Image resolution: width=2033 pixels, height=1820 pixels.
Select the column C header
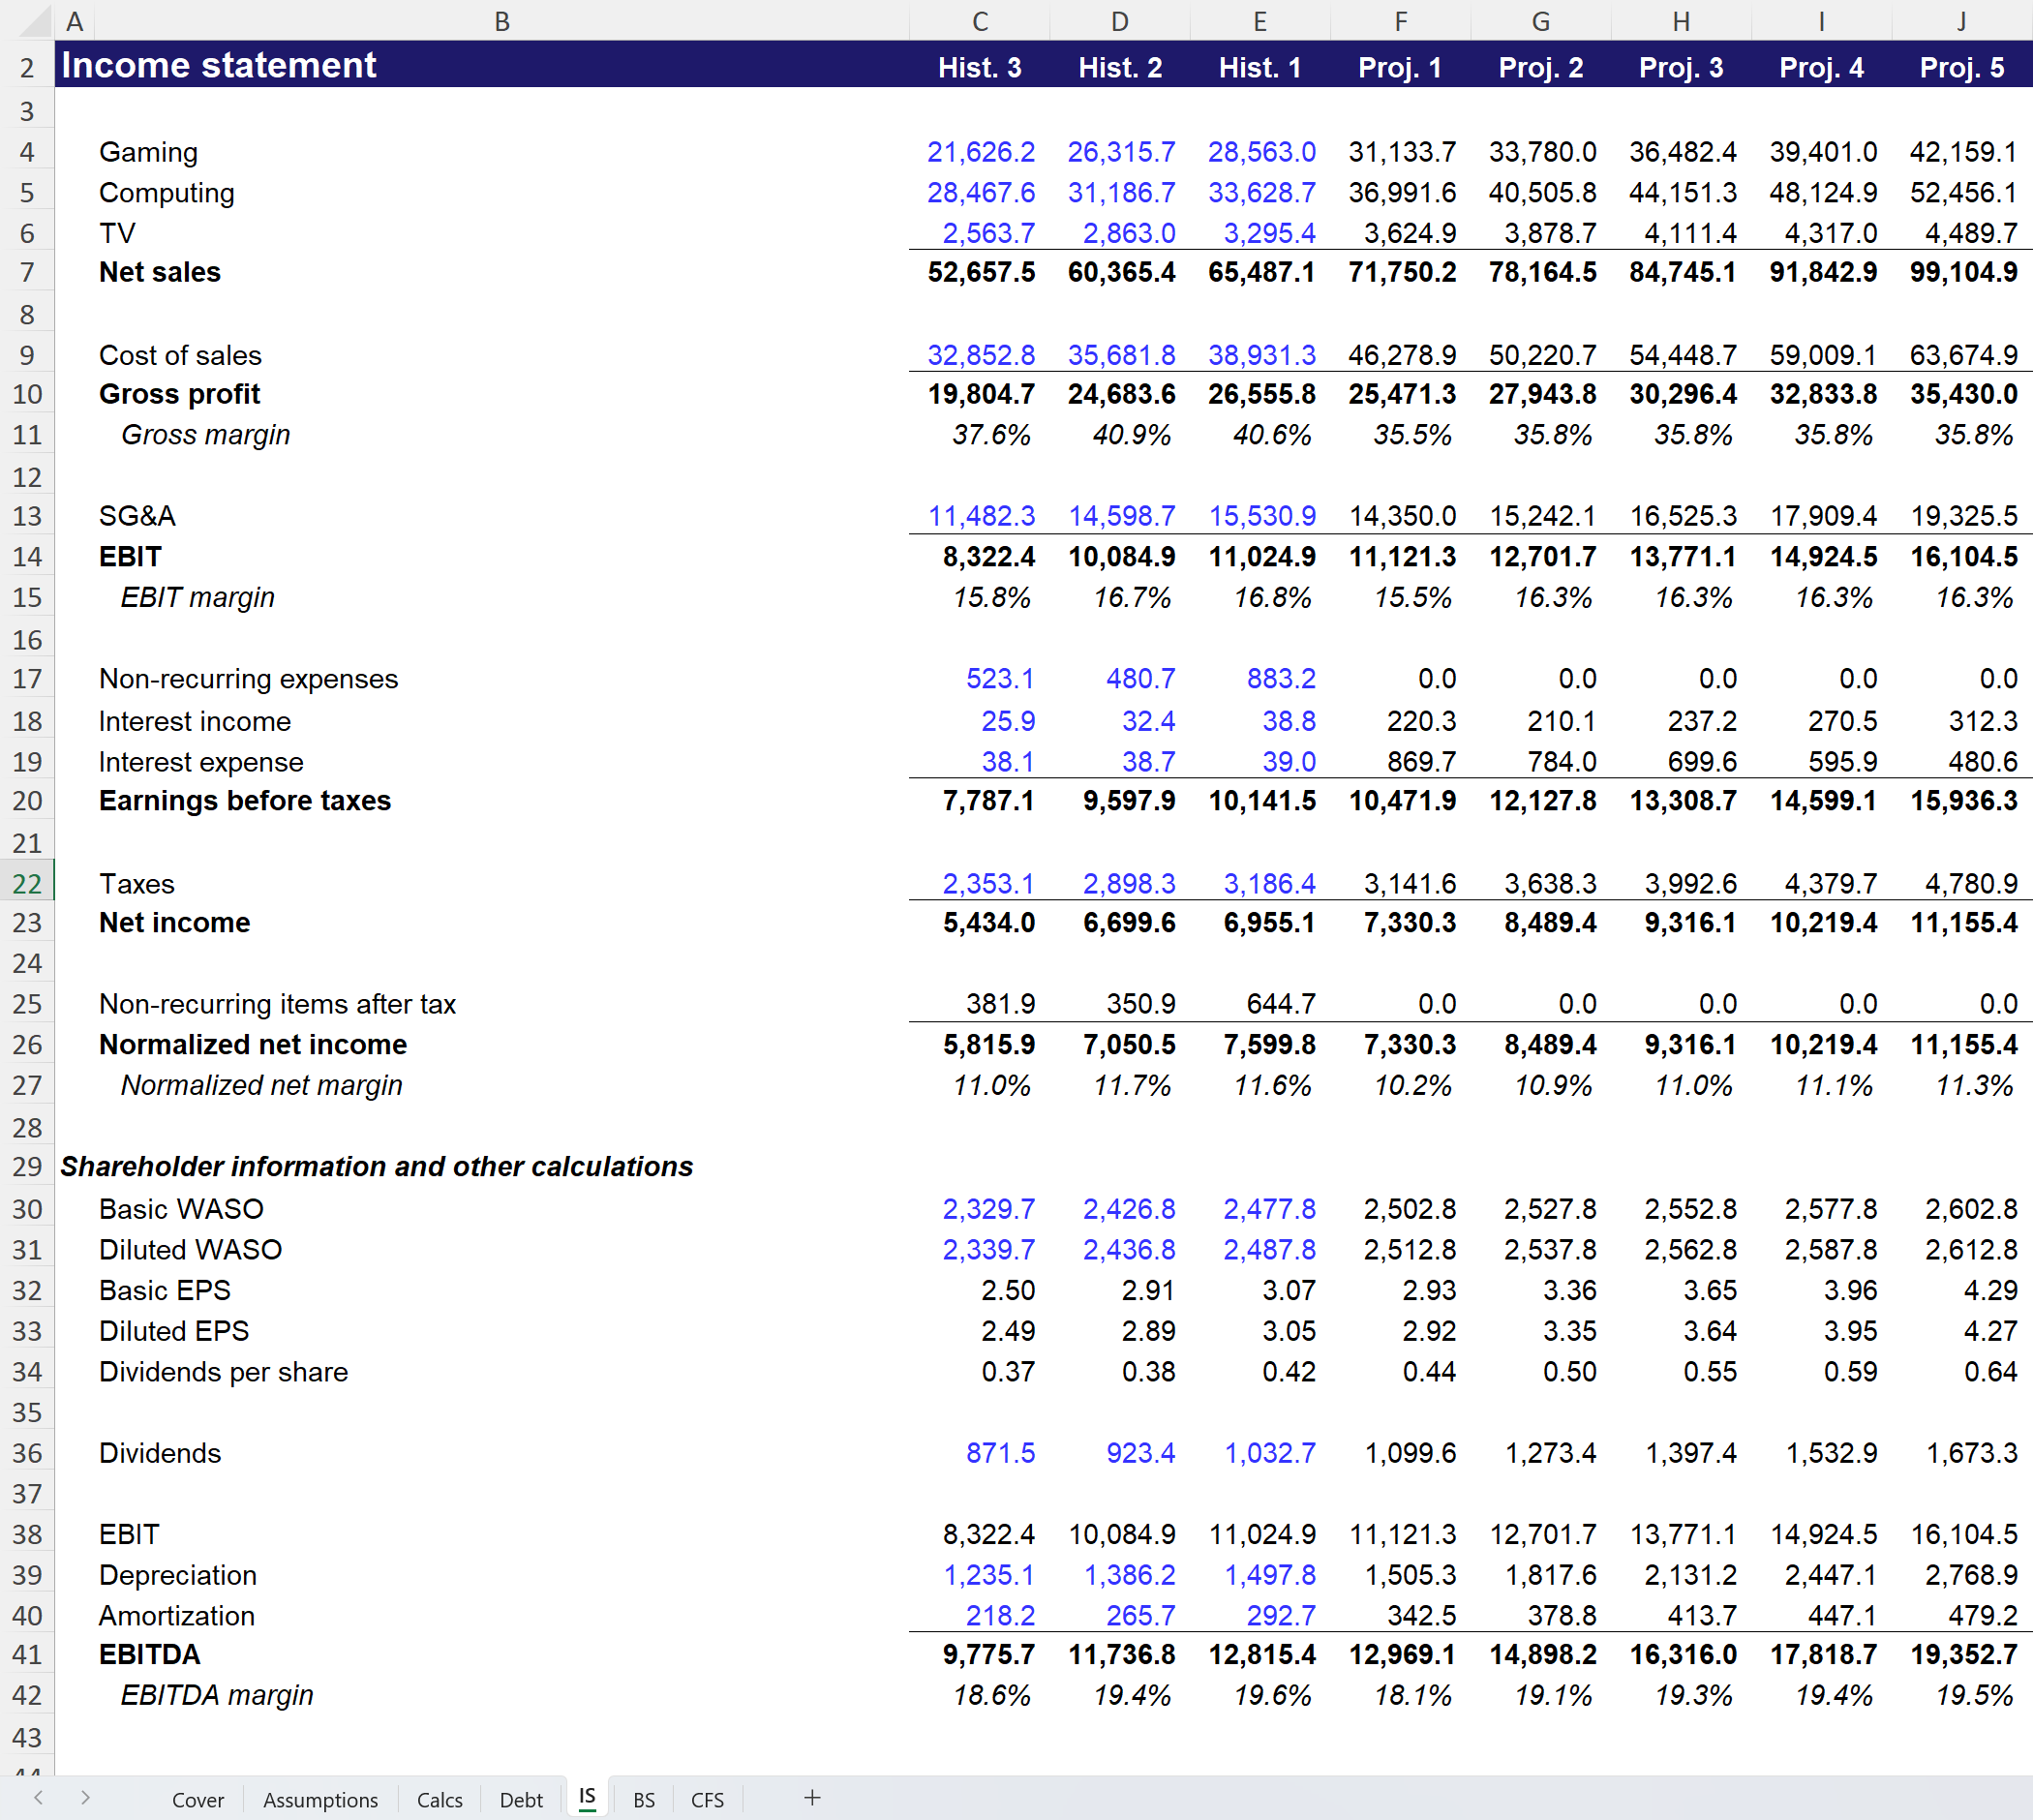[980, 21]
